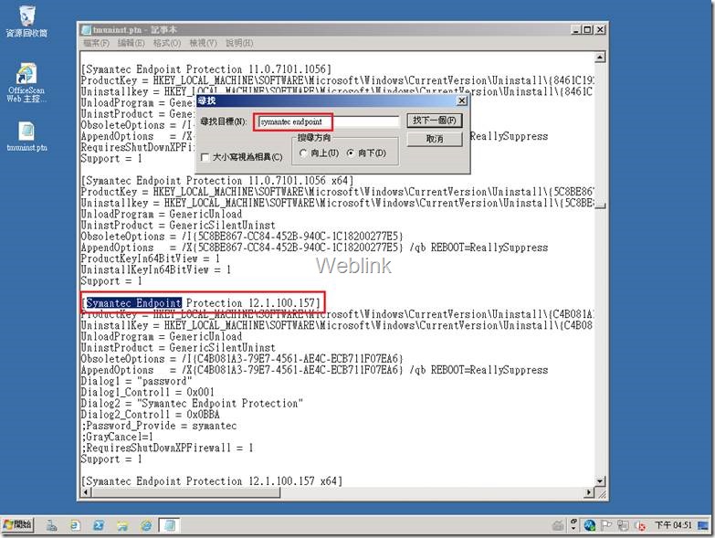This screenshot has width=715, height=538.
Task: Click the Internet Explorer taskbar icon
Action: point(146,525)
